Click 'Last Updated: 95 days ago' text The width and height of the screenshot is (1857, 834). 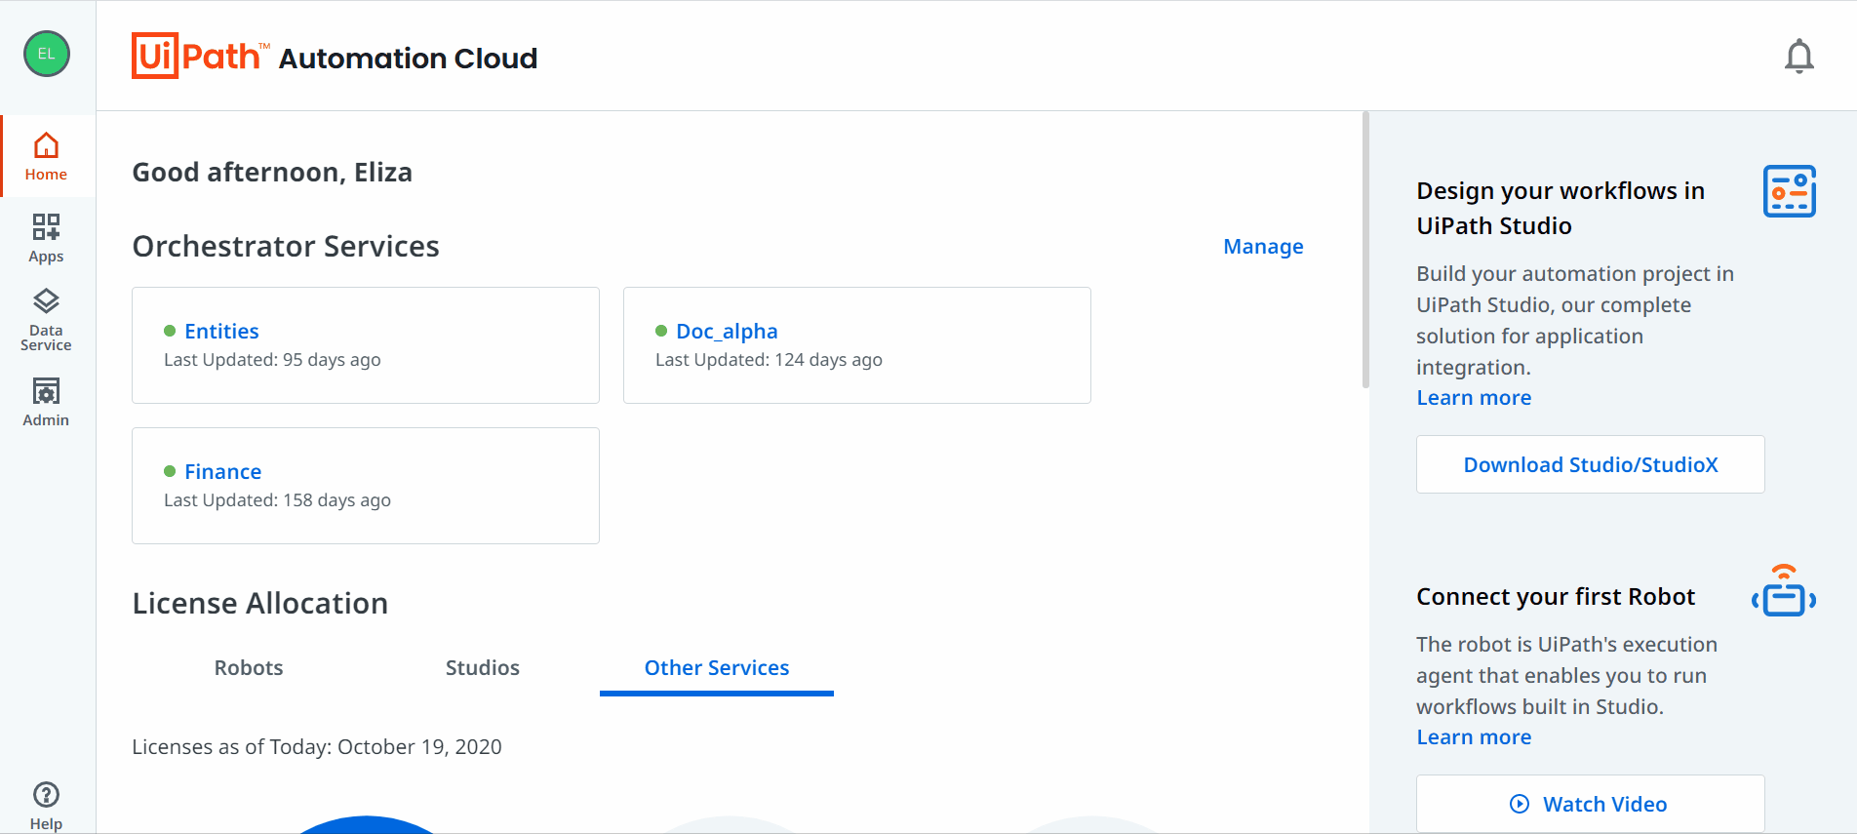coord(272,360)
